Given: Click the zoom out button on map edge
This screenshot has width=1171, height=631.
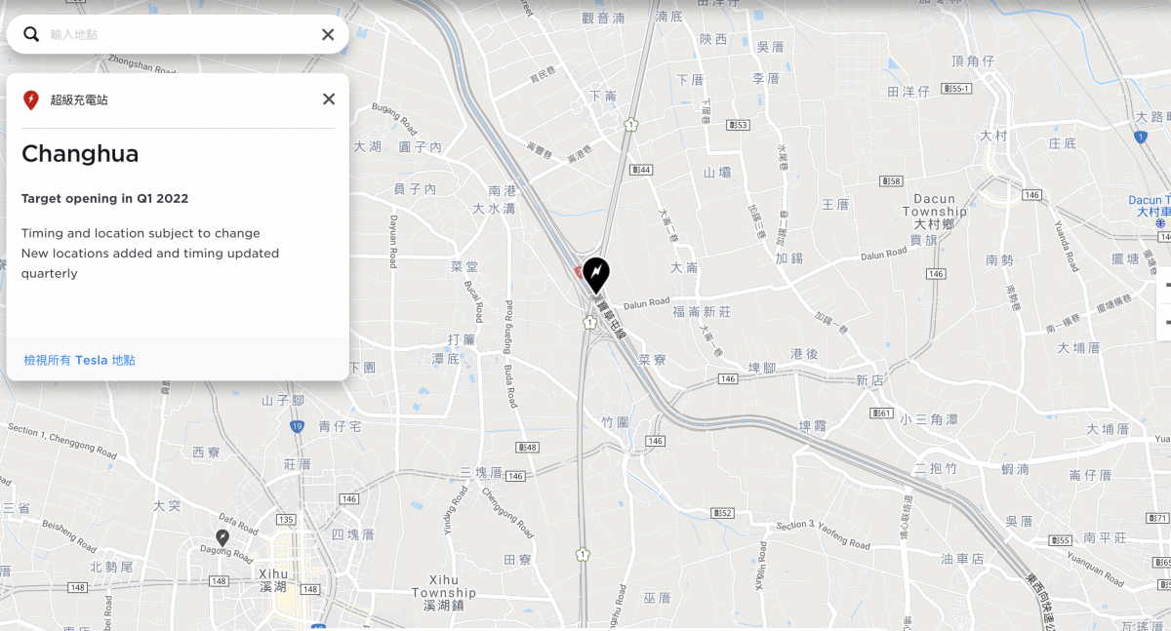Looking at the screenshot, I should 1165,321.
